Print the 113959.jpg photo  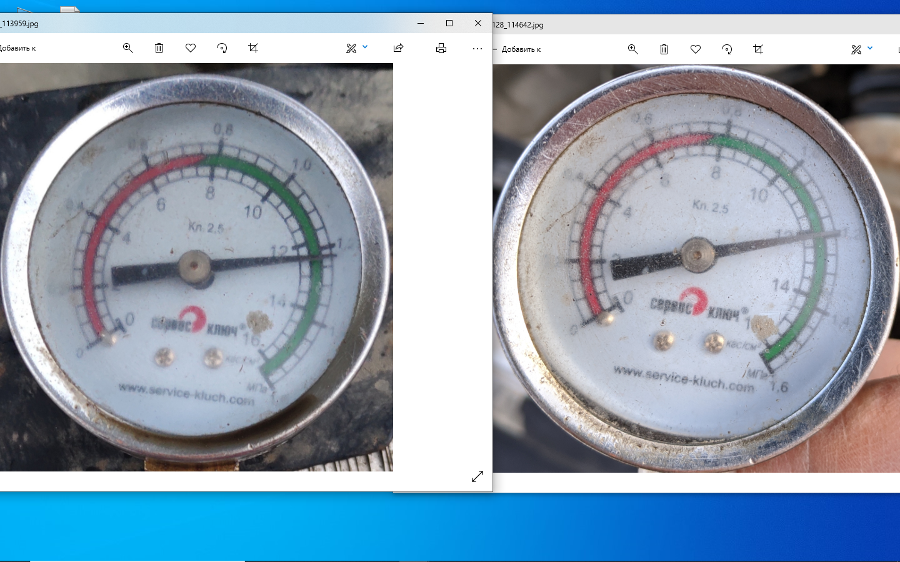pyautogui.click(x=441, y=48)
